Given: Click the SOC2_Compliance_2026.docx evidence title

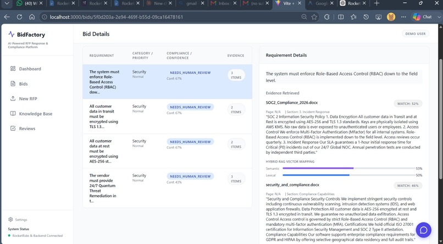Looking at the screenshot, I should 291,103.
